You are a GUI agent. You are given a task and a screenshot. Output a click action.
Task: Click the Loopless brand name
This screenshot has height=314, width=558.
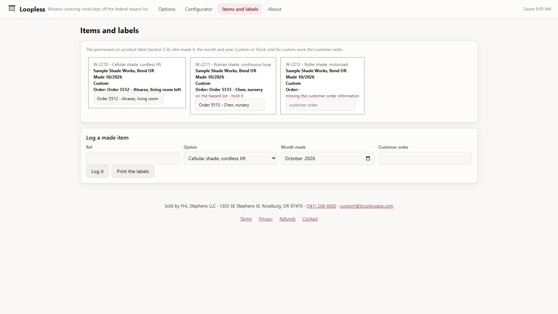[32, 9]
